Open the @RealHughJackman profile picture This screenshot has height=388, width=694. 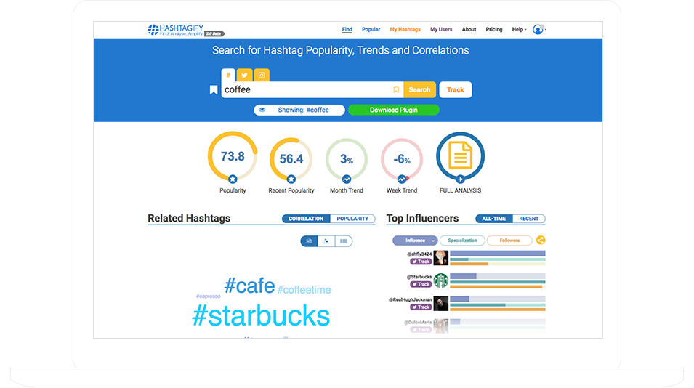pos(441,303)
